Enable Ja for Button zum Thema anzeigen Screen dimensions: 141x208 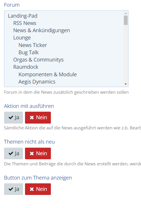(x=13, y=189)
